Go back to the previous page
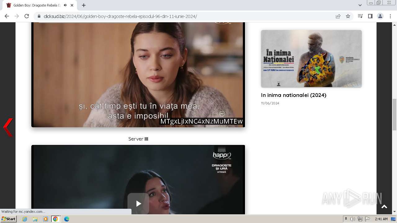The width and height of the screenshot is (397, 223). (x=7, y=16)
